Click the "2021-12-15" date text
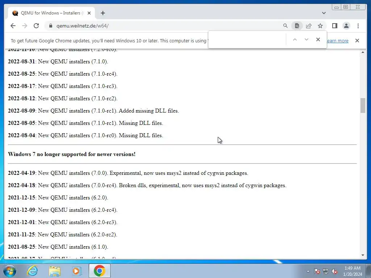 click(x=21, y=197)
